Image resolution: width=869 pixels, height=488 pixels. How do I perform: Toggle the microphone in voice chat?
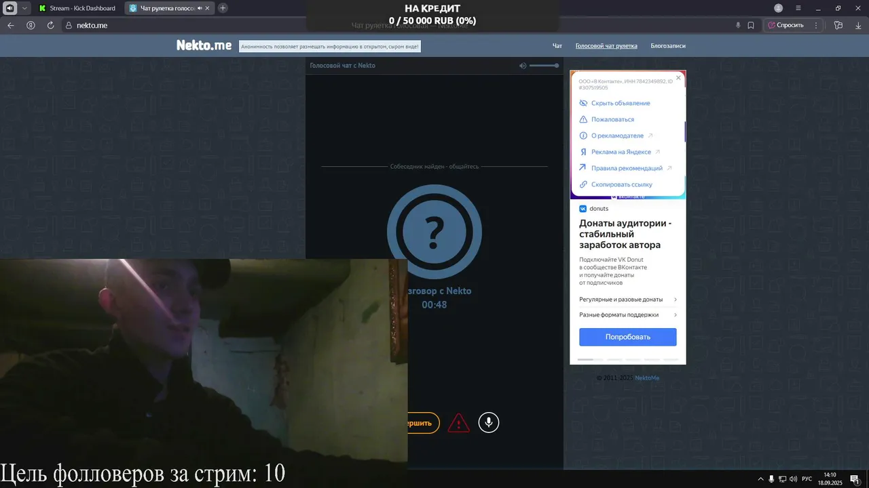click(488, 422)
